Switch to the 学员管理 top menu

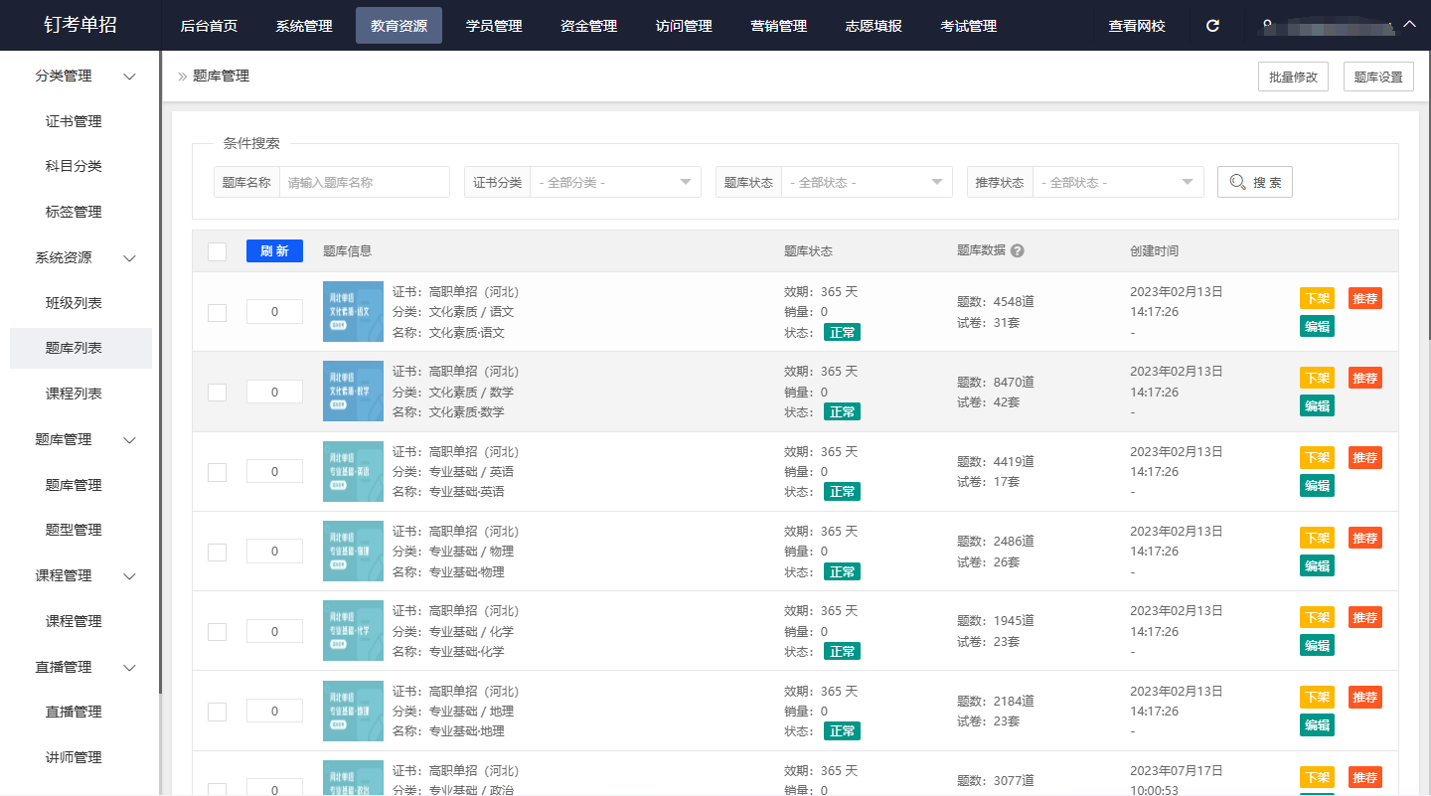494,26
